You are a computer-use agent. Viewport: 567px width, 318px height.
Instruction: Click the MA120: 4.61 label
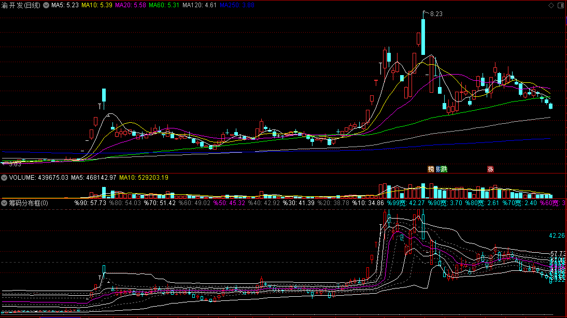200,5
